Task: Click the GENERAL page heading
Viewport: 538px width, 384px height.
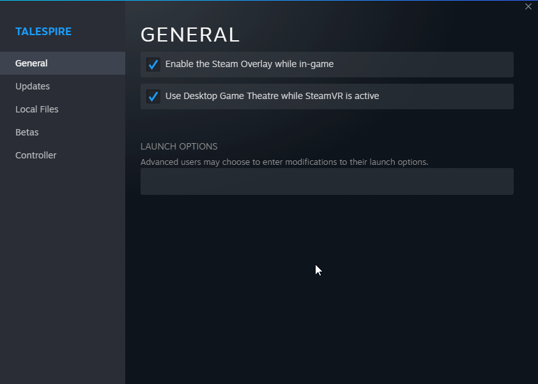Action: [190, 35]
